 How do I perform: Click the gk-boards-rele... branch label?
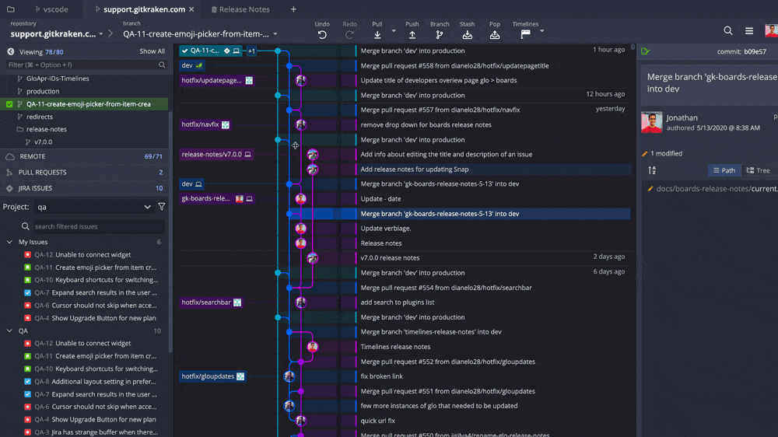tap(217, 198)
